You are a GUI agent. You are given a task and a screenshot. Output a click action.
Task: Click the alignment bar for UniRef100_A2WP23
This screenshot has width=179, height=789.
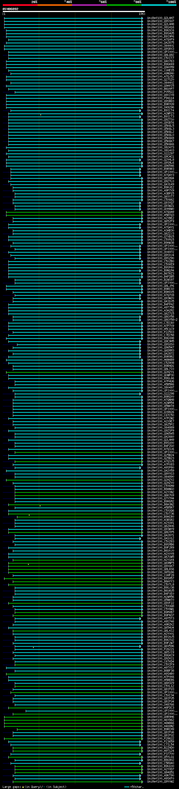click(76, 114)
